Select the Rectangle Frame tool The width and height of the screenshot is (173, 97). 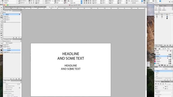tap(1, 25)
